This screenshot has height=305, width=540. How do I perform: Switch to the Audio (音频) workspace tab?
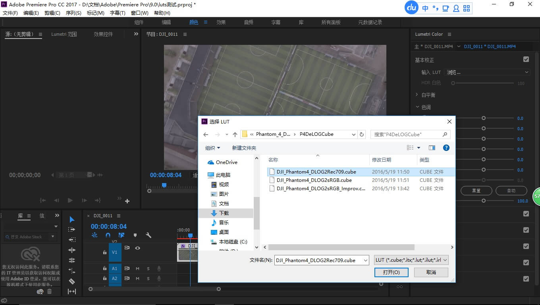(x=249, y=22)
